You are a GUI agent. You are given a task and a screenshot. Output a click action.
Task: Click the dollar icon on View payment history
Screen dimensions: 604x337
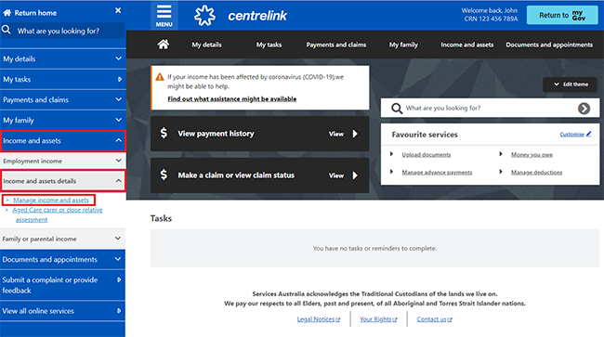(164, 133)
